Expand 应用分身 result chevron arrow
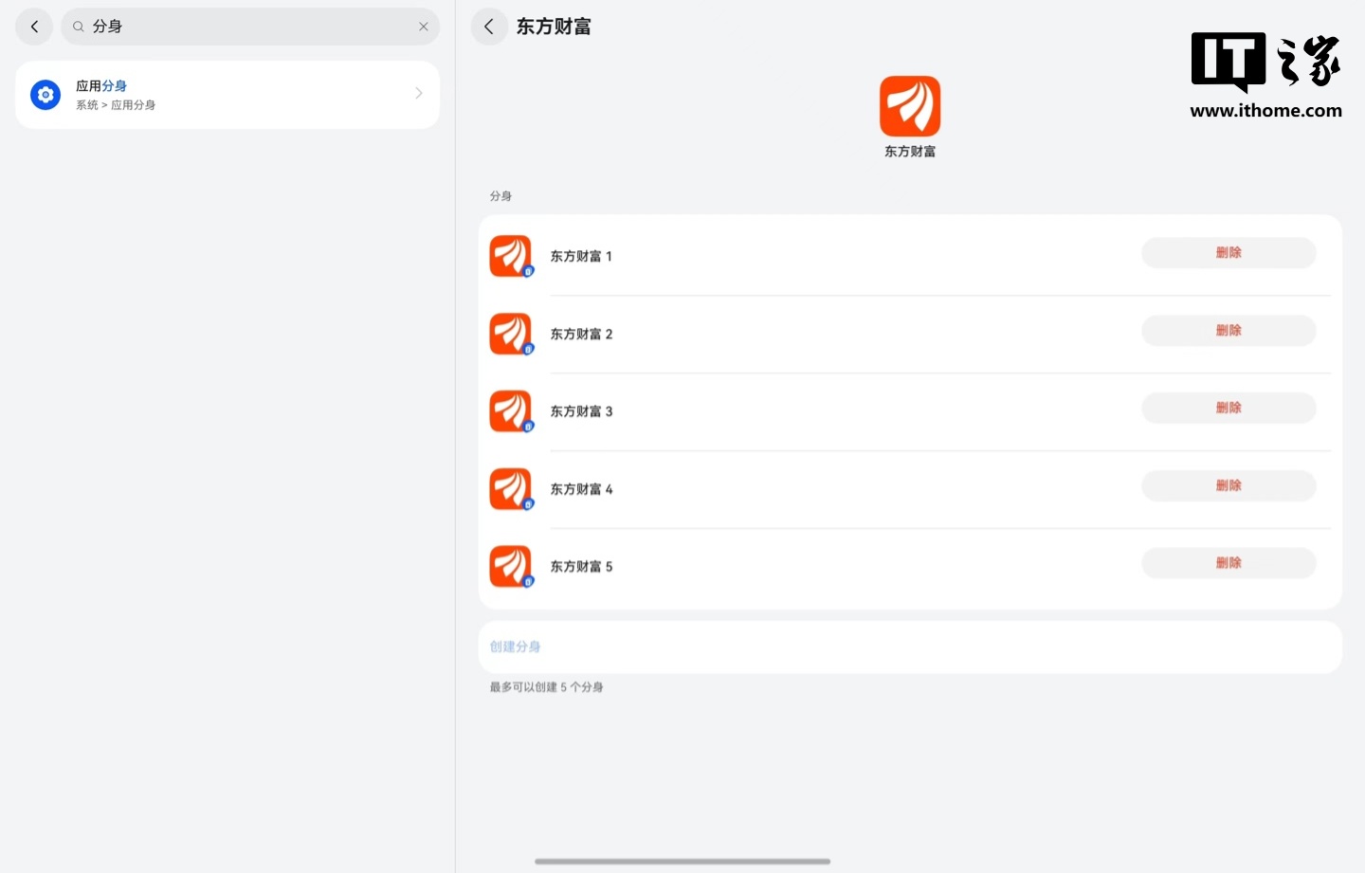 click(418, 93)
